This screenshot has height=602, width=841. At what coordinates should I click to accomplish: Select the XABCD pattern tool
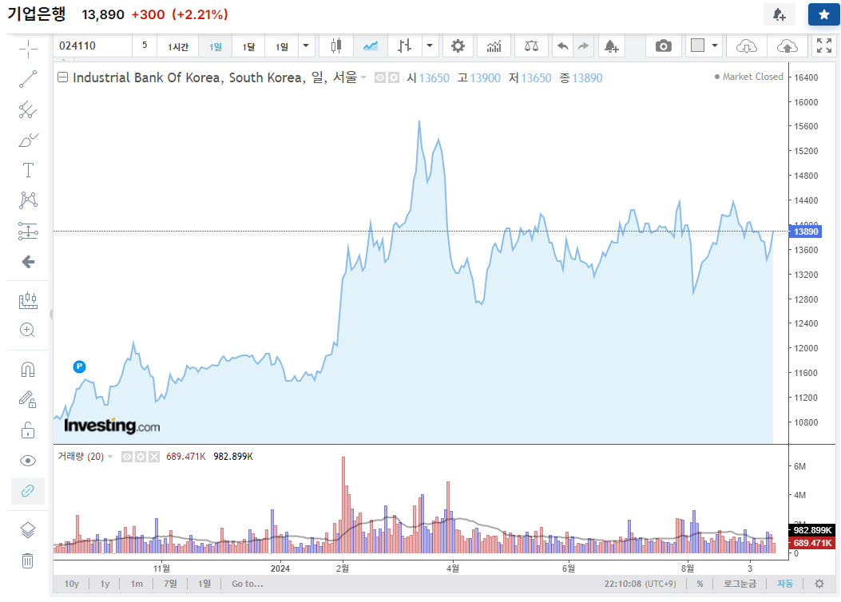[x=28, y=200]
